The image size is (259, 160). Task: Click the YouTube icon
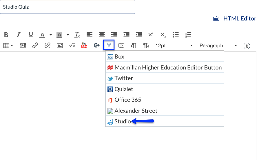(84, 45)
